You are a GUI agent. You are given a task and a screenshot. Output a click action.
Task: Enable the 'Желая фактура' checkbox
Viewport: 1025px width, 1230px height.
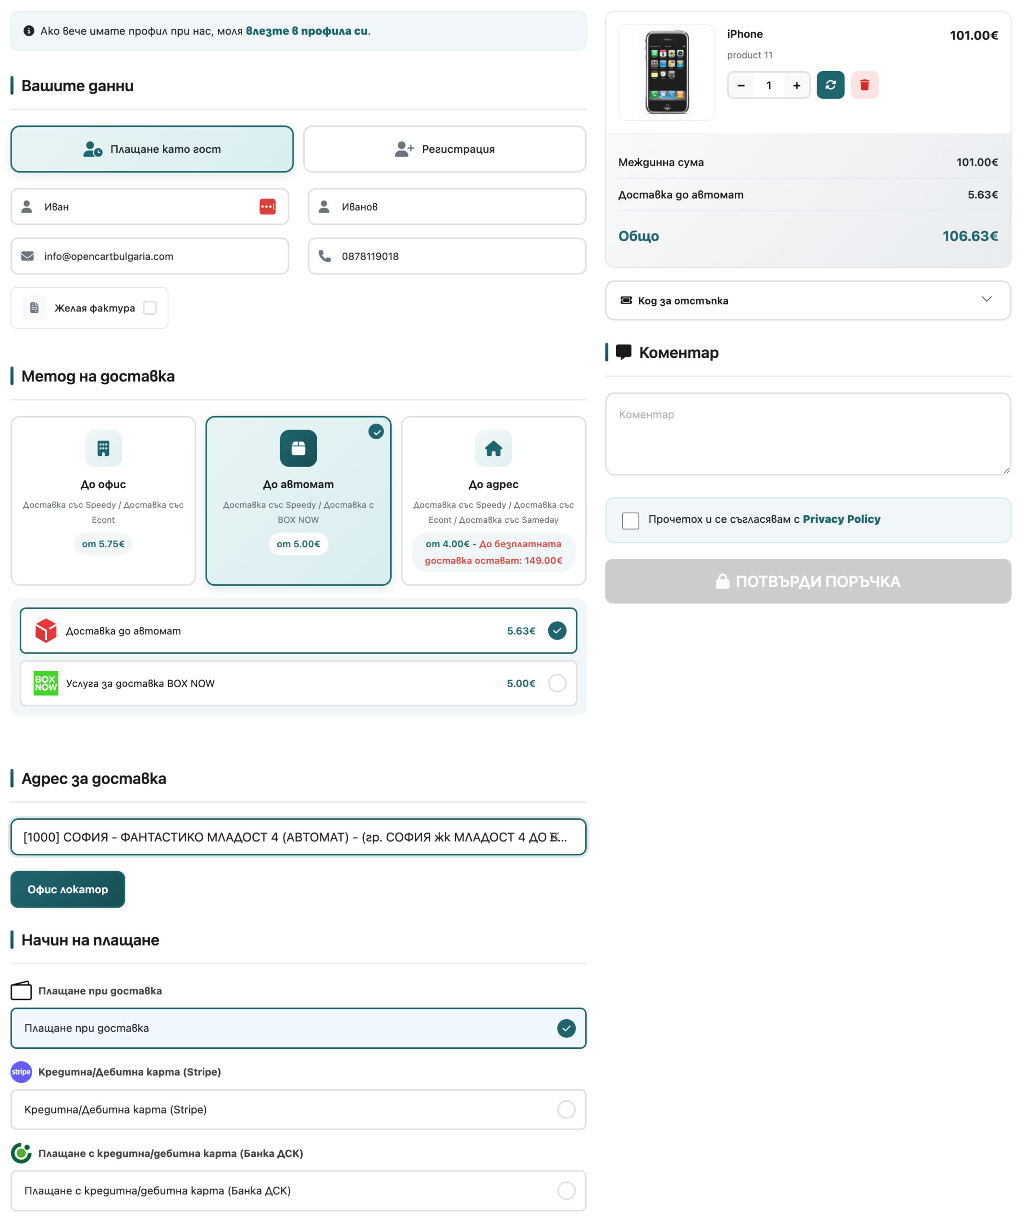click(x=151, y=307)
